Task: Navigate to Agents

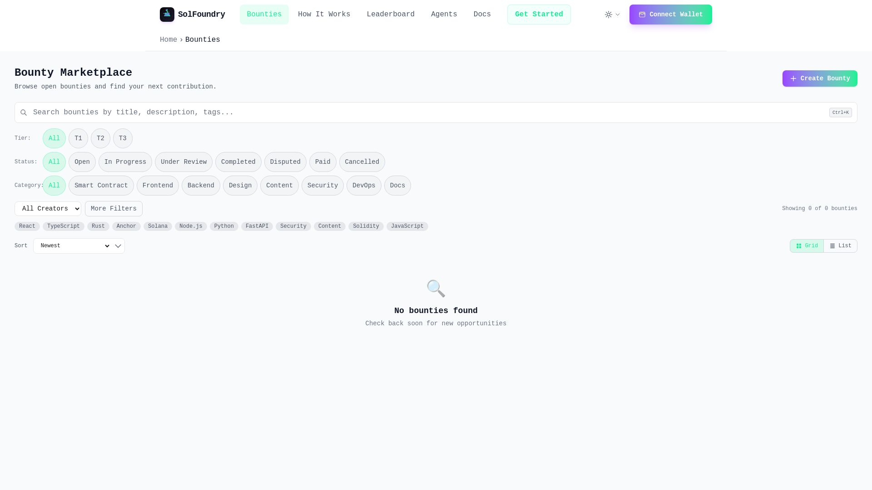Action: pos(444,15)
